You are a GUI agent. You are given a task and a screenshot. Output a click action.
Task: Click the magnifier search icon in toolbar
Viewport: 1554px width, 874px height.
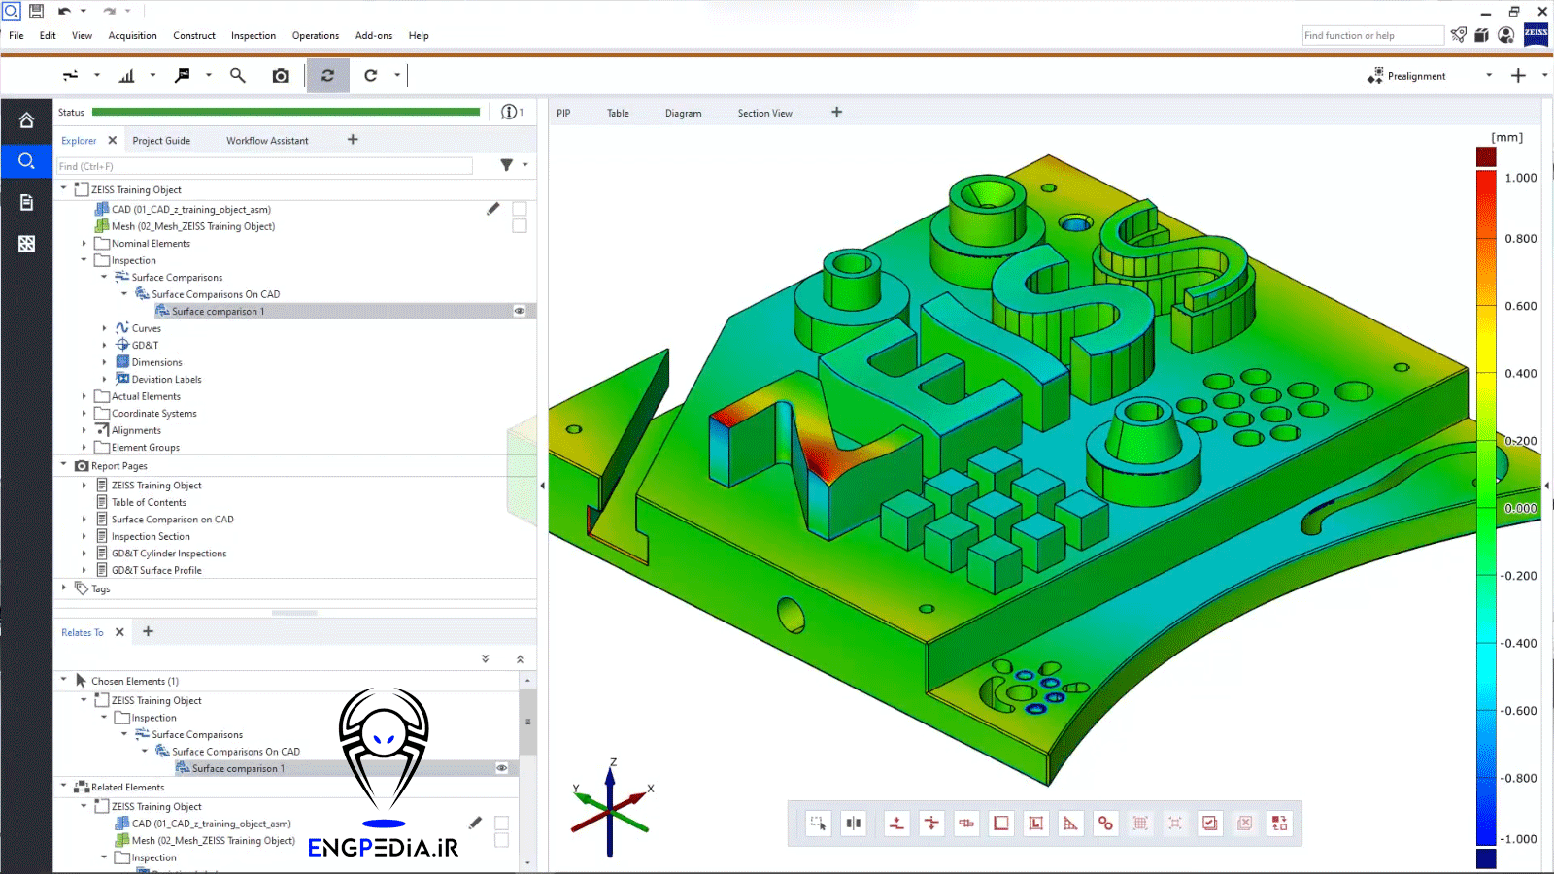(237, 76)
